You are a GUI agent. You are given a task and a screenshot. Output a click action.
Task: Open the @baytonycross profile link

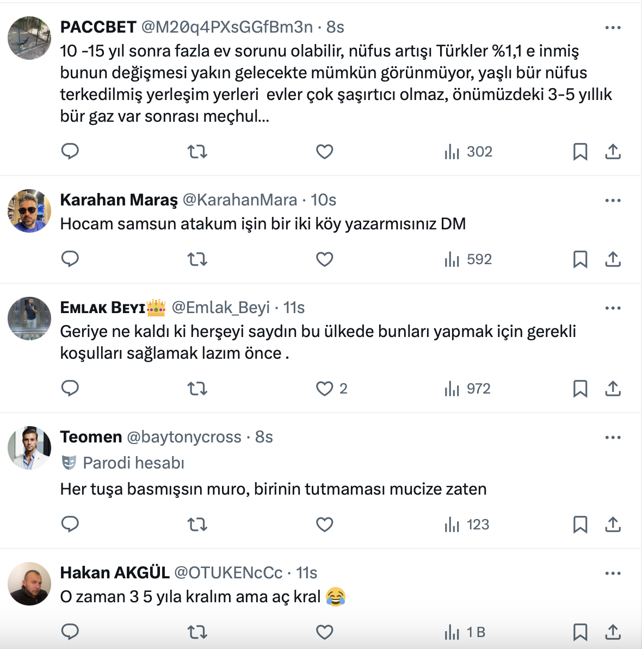coord(184,437)
